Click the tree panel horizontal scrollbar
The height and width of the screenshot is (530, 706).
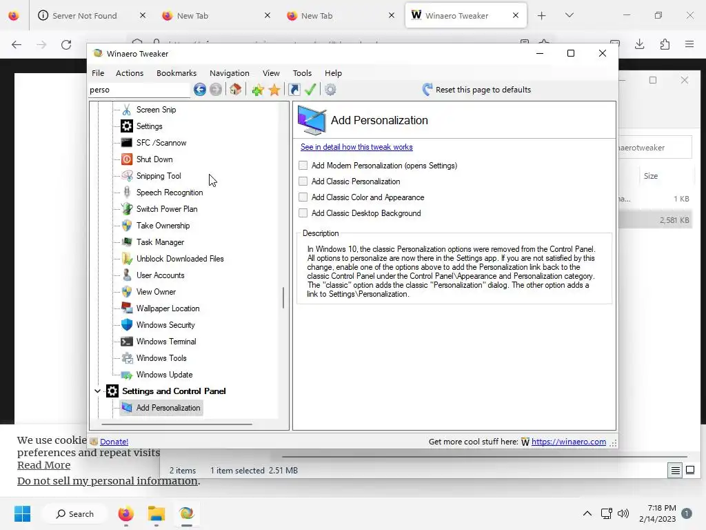click(x=176, y=424)
